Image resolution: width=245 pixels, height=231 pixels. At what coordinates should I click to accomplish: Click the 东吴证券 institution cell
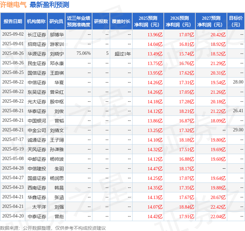coord(37,92)
